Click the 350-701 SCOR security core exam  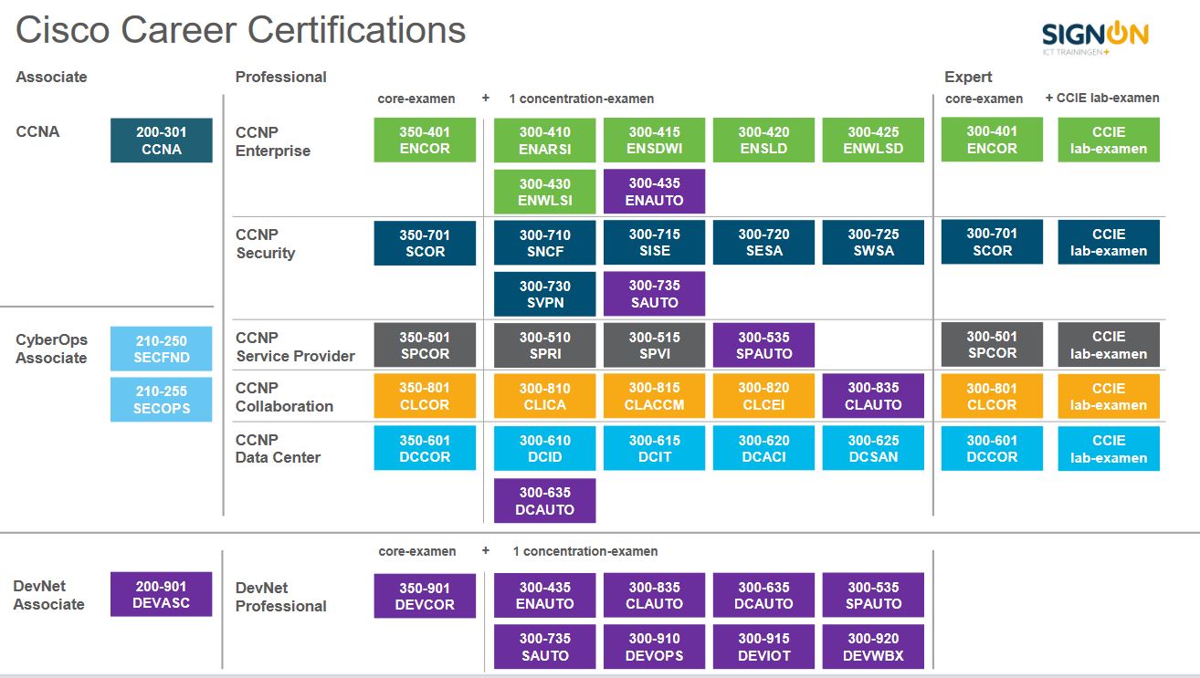pos(425,241)
